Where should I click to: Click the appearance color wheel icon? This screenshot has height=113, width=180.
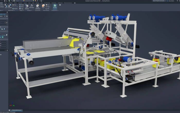pyautogui.click(x=24, y=1)
